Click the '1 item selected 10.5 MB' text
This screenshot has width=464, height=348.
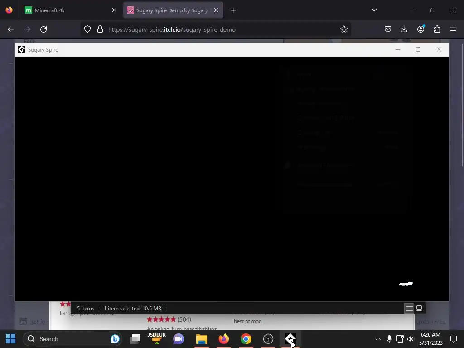(132, 308)
